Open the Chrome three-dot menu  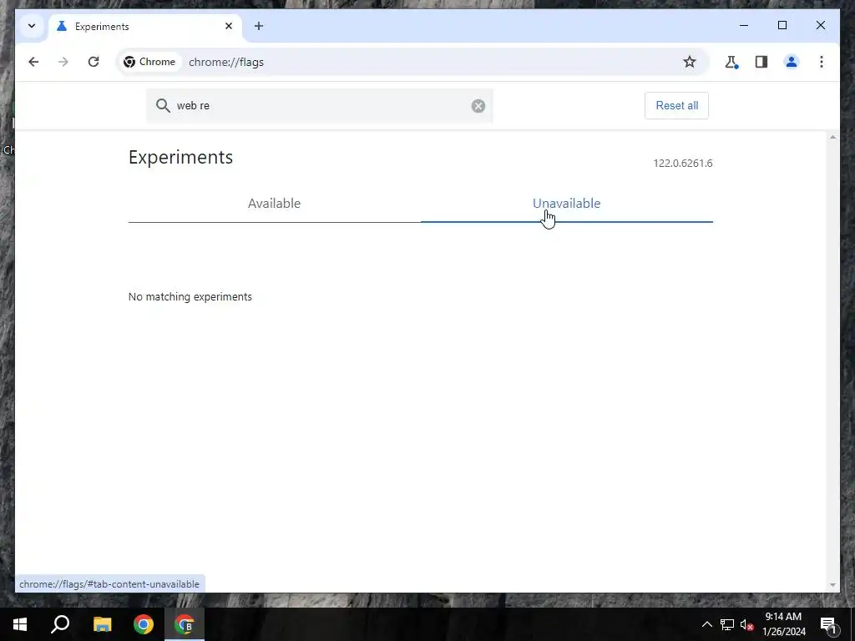click(x=822, y=62)
